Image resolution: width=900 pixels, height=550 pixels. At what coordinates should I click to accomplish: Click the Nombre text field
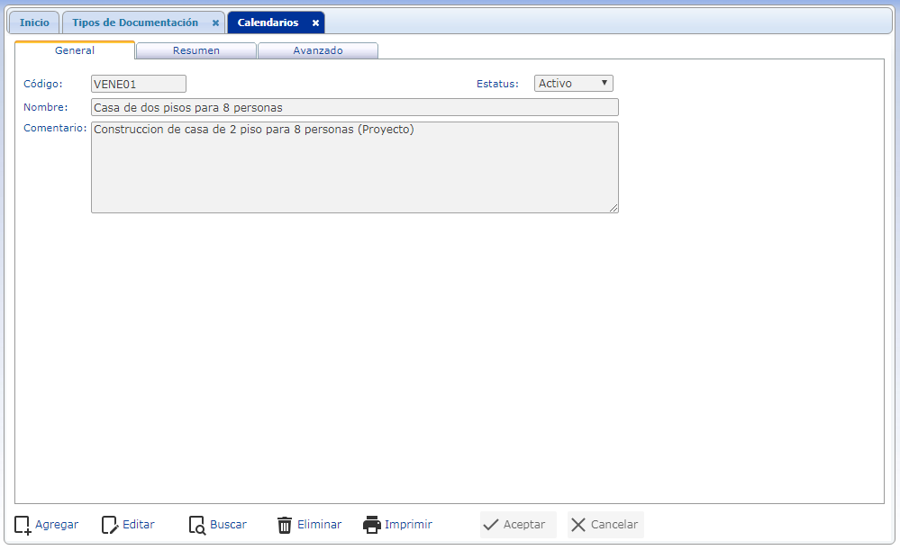(x=355, y=107)
